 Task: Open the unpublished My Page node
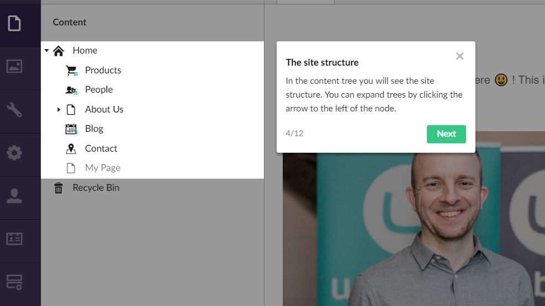(103, 168)
